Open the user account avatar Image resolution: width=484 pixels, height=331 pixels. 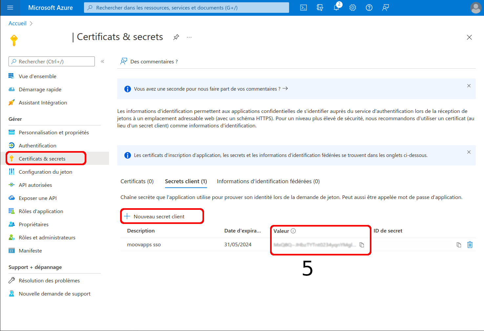[x=476, y=8]
